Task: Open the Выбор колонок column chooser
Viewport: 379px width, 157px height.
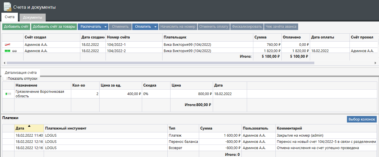Action: 362,119
